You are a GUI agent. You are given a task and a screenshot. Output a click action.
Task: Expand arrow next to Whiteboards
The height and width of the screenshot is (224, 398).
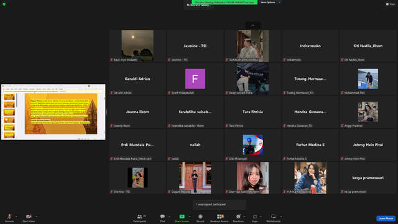pyautogui.click(x=281, y=217)
